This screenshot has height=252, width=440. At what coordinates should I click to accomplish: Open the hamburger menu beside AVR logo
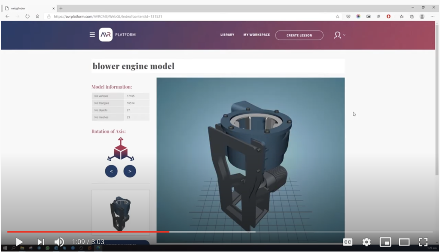pos(92,35)
